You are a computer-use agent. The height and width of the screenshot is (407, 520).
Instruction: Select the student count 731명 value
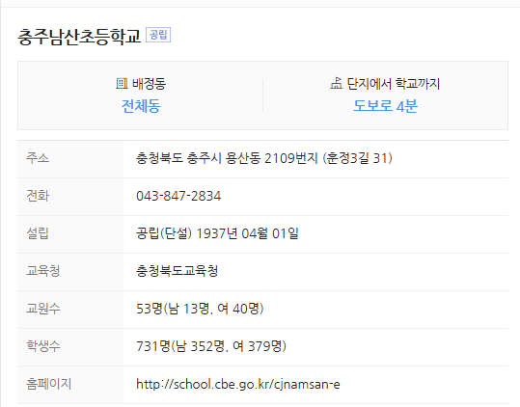click(x=153, y=346)
